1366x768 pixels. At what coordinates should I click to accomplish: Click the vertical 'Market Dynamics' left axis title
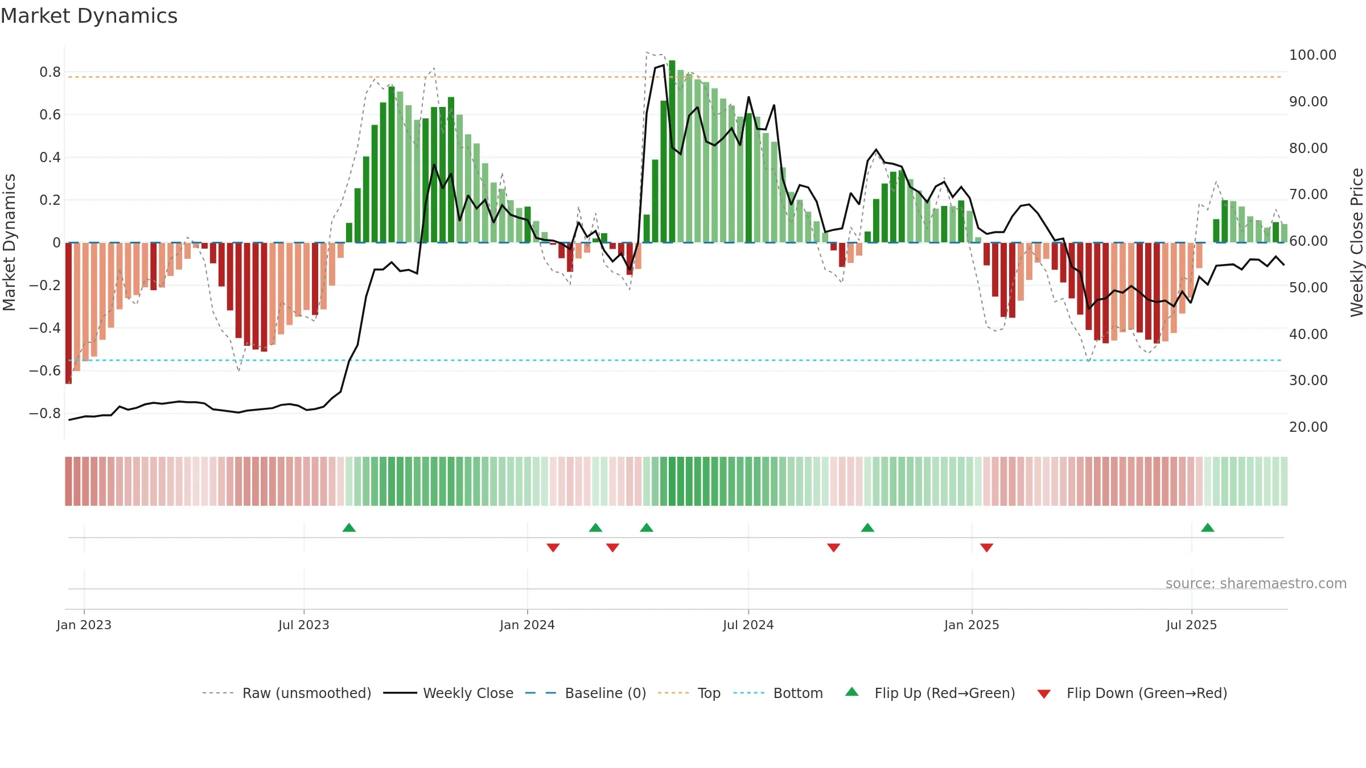[9, 242]
